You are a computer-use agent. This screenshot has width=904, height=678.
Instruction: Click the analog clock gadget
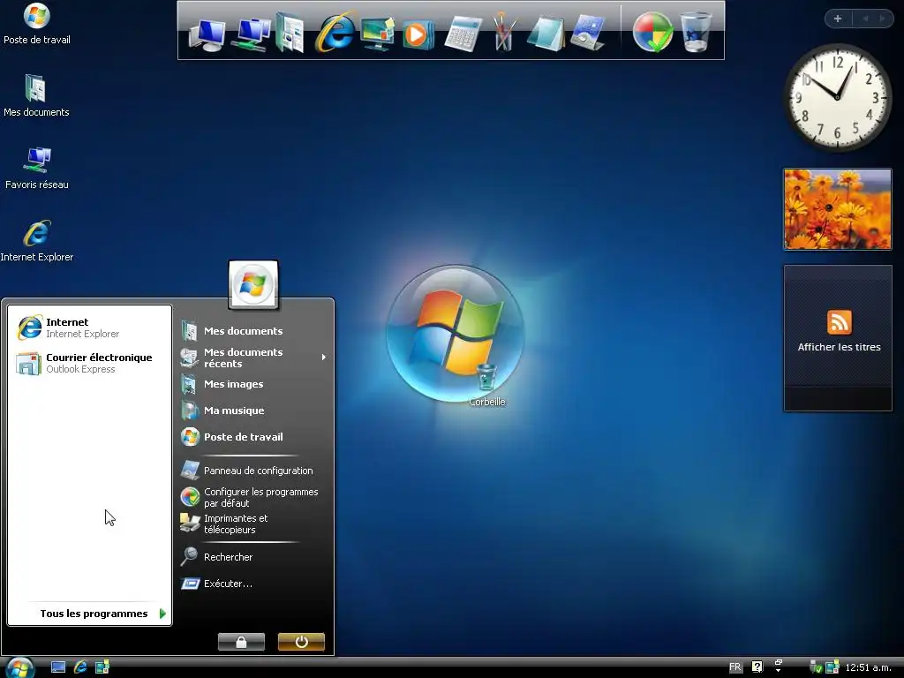pyautogui.click(x=838, y=98)
